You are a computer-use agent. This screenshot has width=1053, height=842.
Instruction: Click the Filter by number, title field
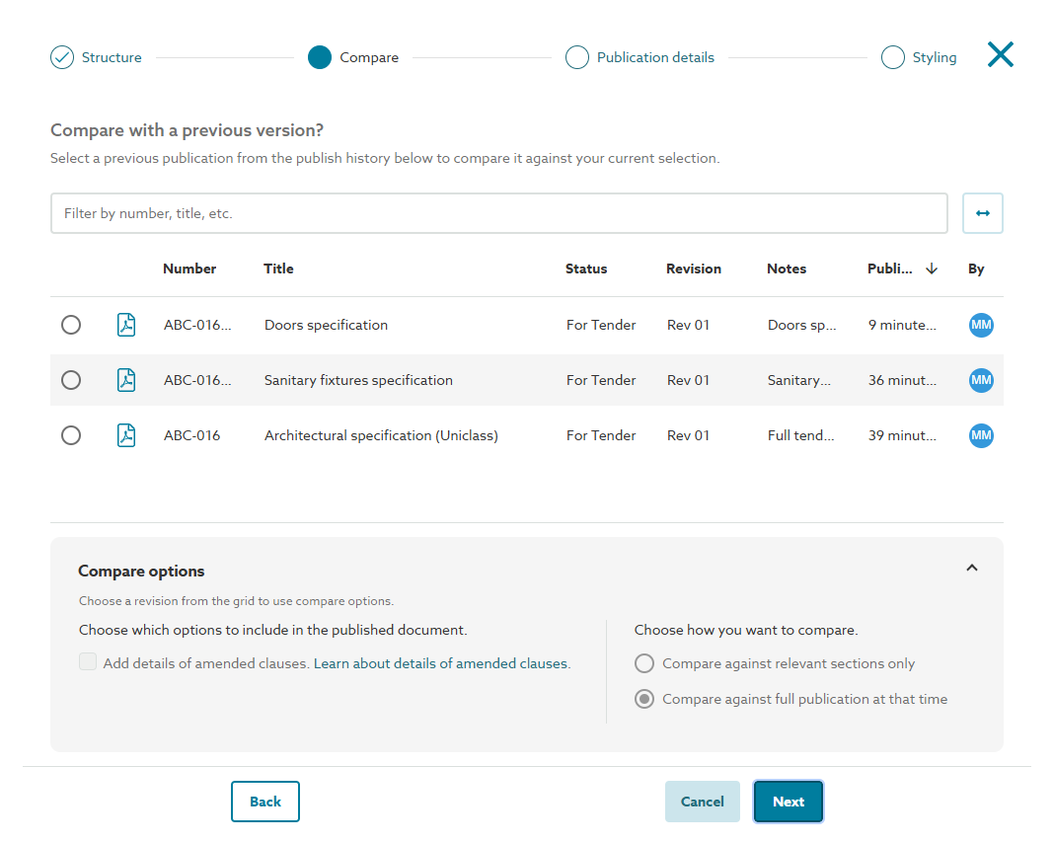click(498, 213)
